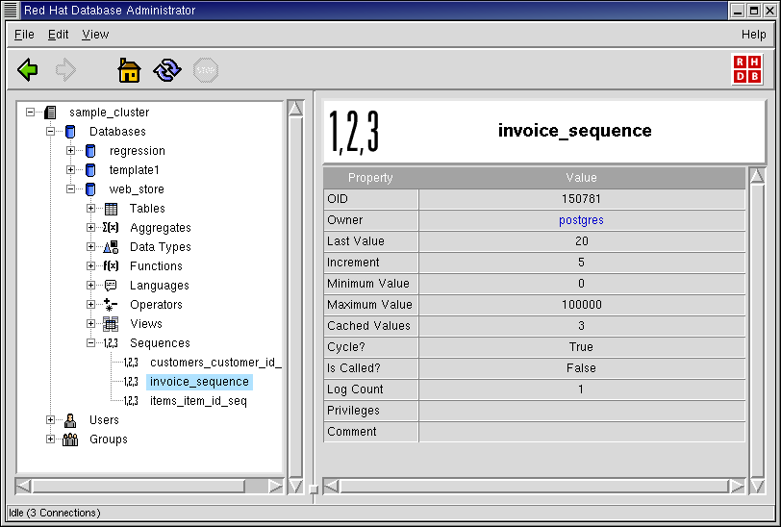Follow the postgres owner link
This screenshot has width=781, height=527.
tap(581, 220)
